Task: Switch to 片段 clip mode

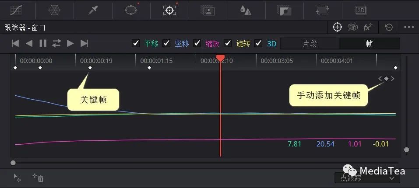Action: (x=310, y=43)
